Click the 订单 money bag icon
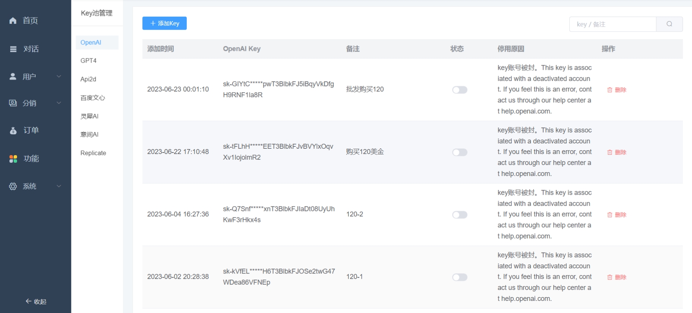 tap(13, 131)
